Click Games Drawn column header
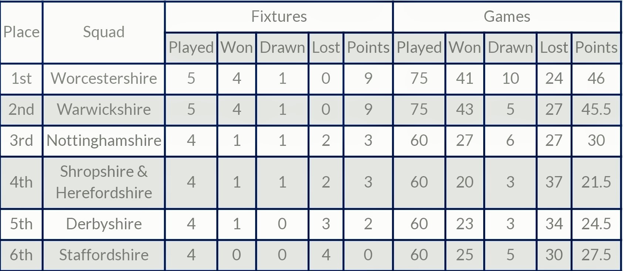This screenshot has height=271, width=623. 510,48
